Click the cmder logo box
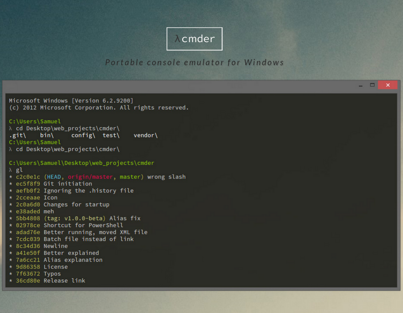403x313 pixels. click(194, 39)
